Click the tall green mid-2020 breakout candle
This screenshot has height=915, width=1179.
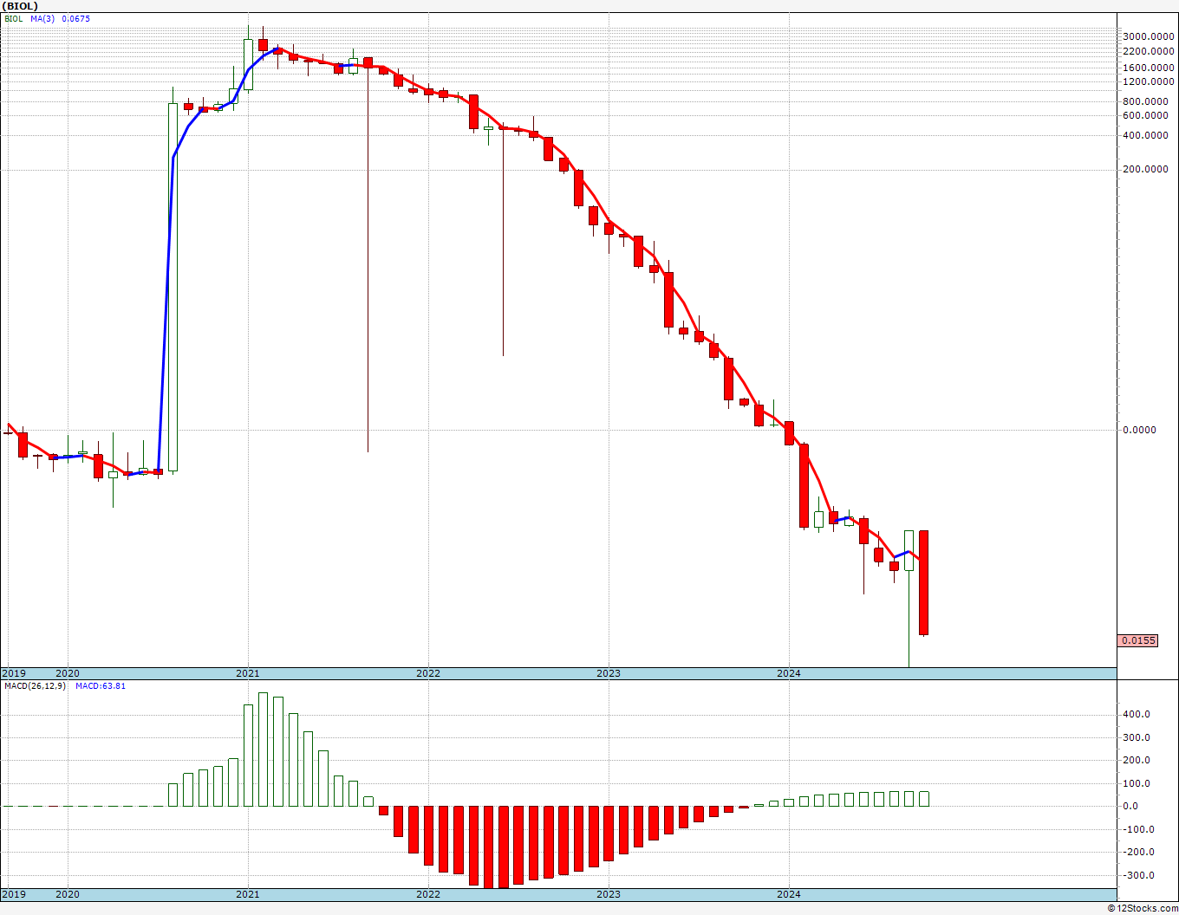[173, 287]
